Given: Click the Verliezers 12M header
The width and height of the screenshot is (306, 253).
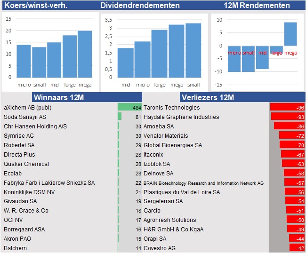Looking at the screenshot, I should pos(208,97).
